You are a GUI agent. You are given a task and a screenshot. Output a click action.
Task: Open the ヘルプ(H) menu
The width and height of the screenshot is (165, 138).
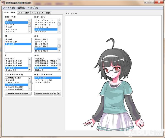33,8
